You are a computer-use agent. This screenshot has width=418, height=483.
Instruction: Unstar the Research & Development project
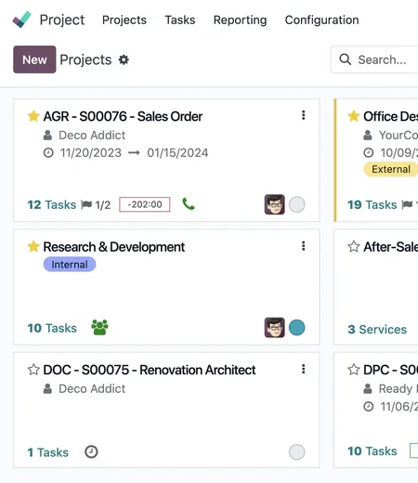33,246
